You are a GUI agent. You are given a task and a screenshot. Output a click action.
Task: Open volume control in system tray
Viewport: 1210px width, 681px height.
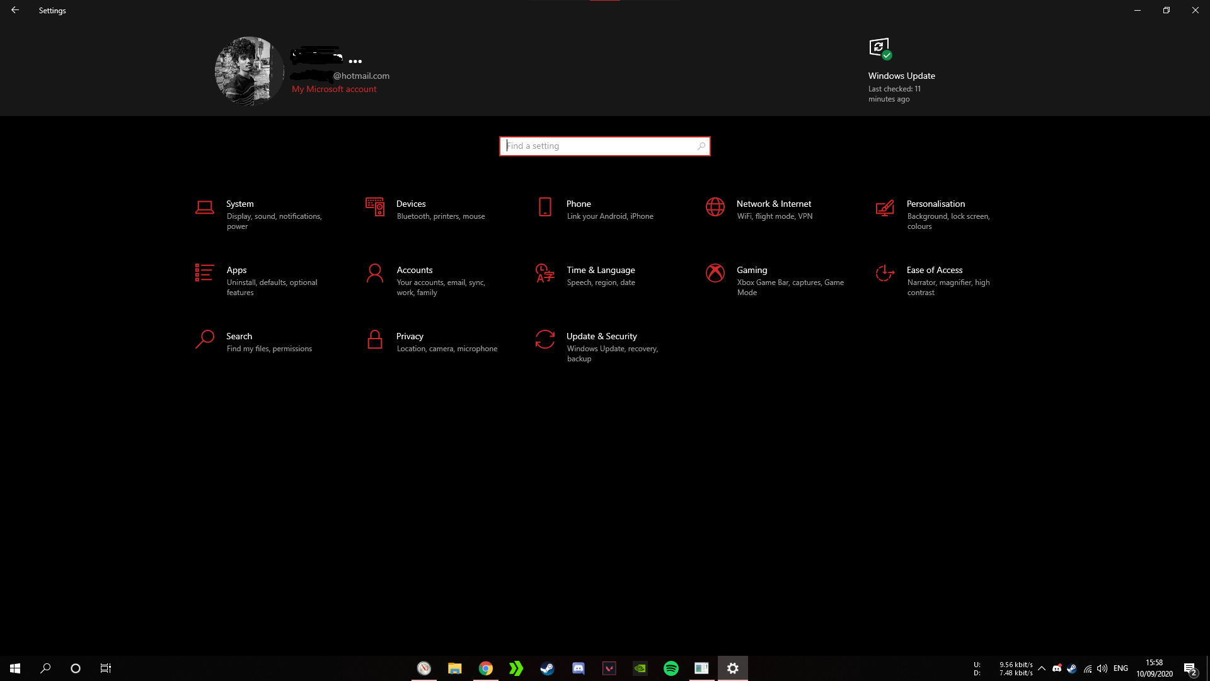point(1102,668)
